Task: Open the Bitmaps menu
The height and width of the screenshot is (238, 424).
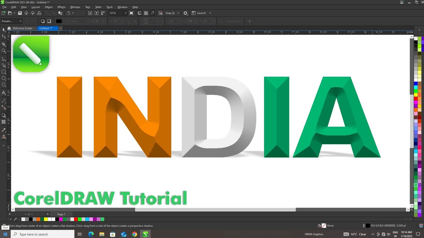Action: tap(75, 7)
